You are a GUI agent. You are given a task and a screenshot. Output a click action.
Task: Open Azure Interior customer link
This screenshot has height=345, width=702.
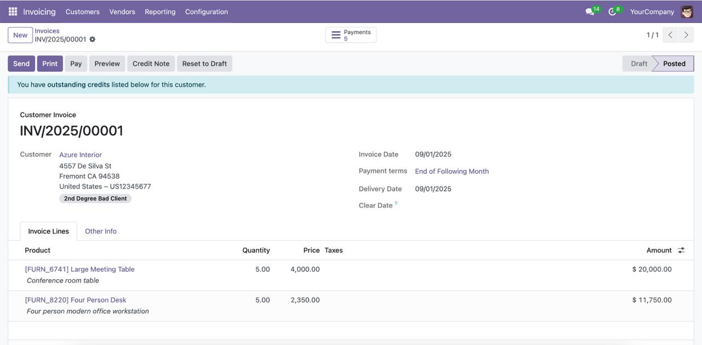point(81,155)
